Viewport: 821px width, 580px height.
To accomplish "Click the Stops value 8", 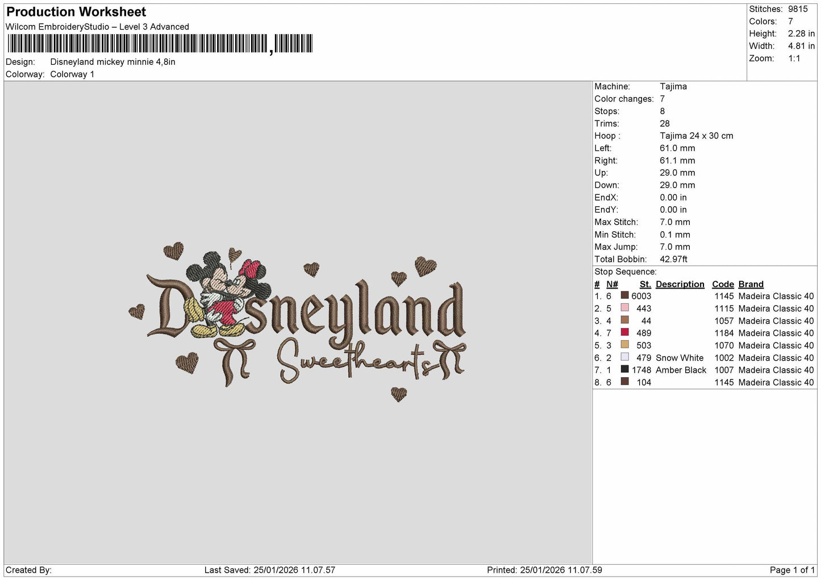I will [662, 111].
